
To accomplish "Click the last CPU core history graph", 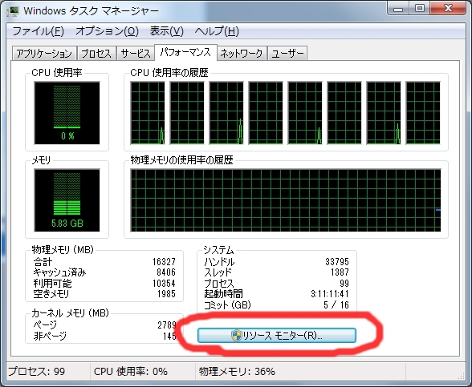I will point(423,113).
